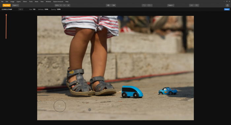
Task: Open the Skylum Account menu
Action: (x=58, y=1)
